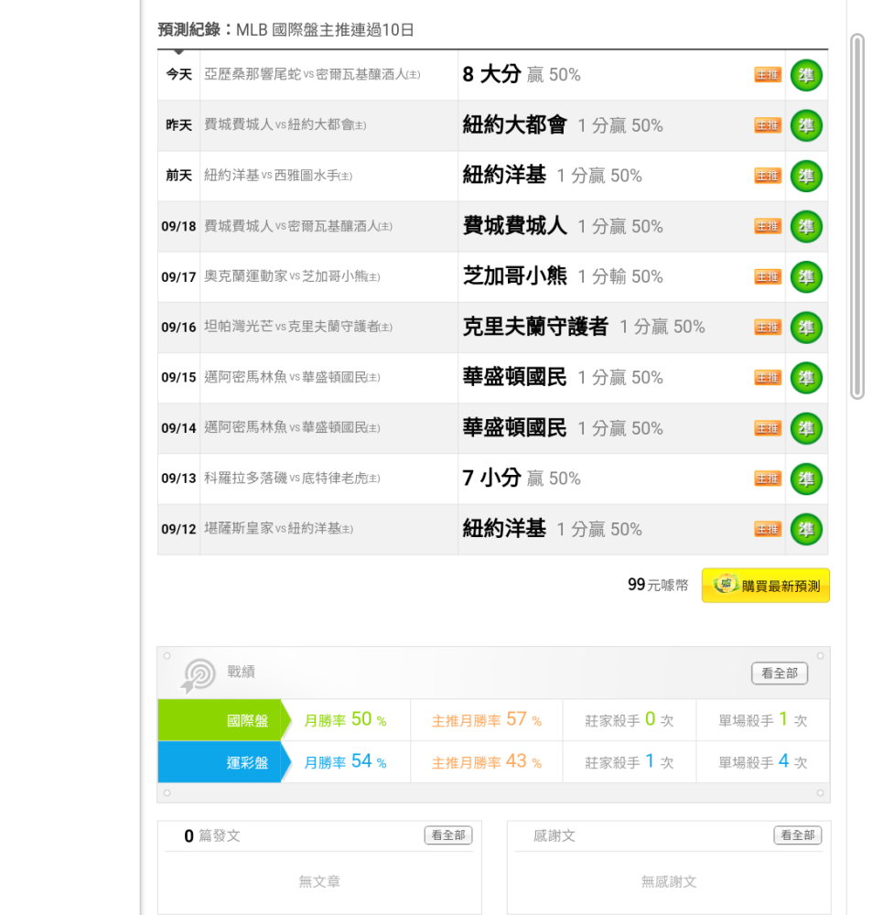Click matchup 堪薩斯皇家 vs 紐約洋基
Screen dimensions: 872x915
pyautogui.click(x=278, y=529)
